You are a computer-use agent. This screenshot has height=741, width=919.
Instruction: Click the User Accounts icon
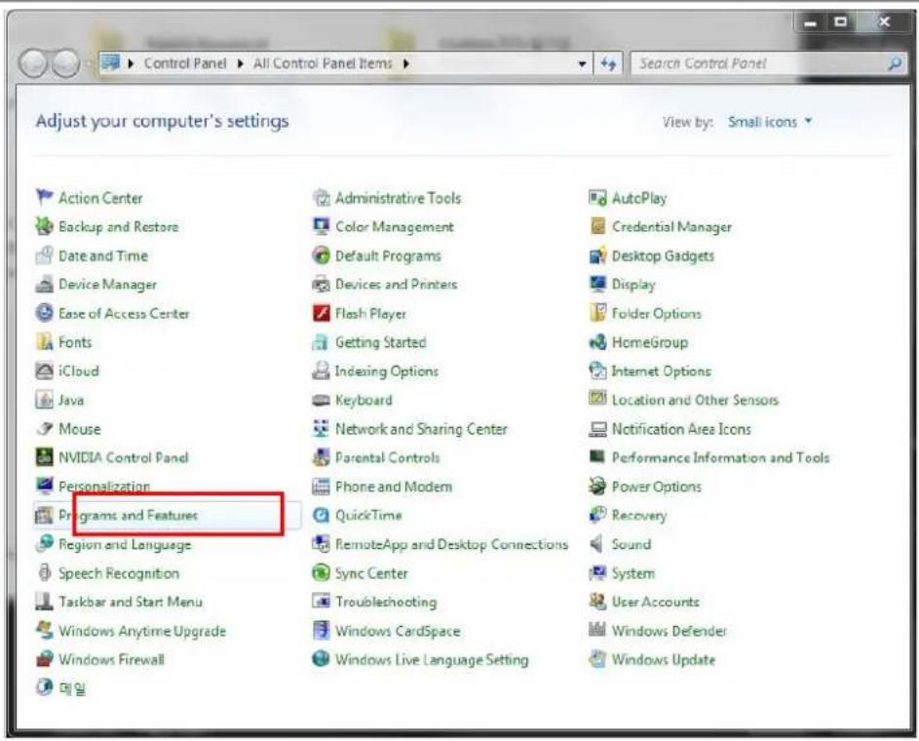pyautogui.click(x=596, y=601)
